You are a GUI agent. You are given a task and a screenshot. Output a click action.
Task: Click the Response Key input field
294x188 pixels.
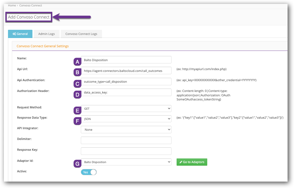pos(126,151)
